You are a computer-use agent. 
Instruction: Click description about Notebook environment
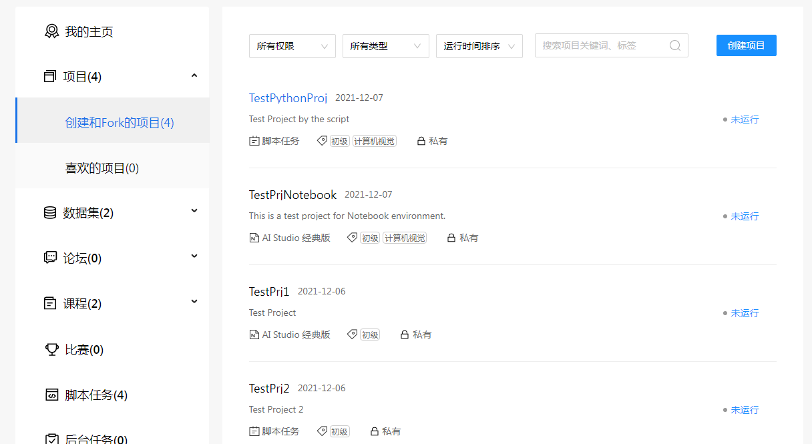coord(347,216)
